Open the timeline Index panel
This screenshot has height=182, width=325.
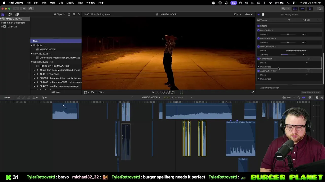click(x=7, y=98)
